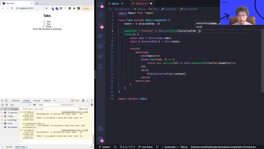Close the unsaved Tabs.js tab via its dot
The height and width of the screenshot is (149, 264).
(151, 3)
